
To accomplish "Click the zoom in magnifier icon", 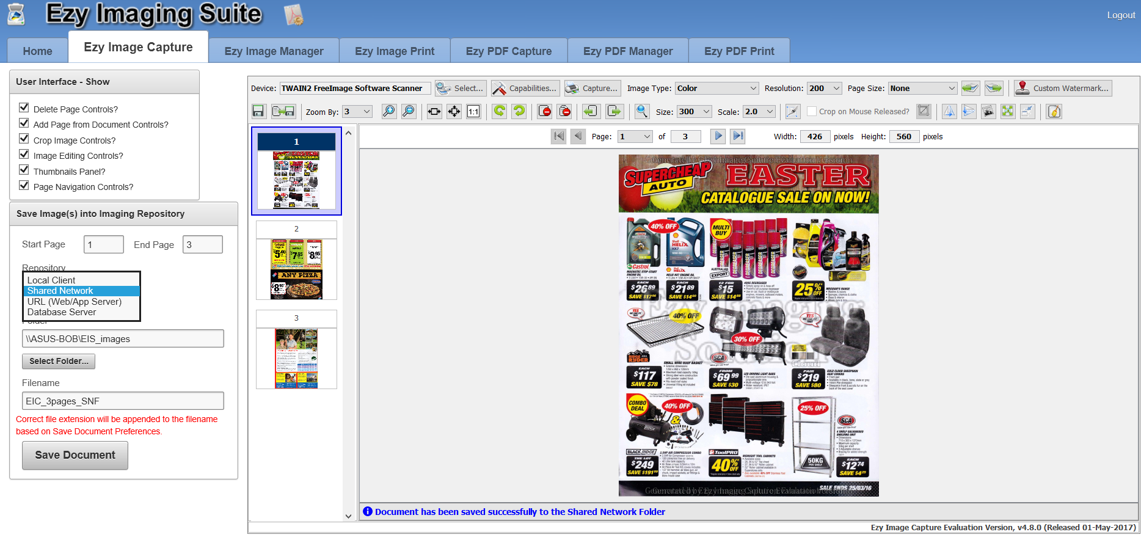I will tap(388, 111).
